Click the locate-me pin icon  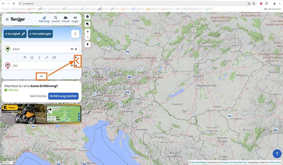coord(87,44)
